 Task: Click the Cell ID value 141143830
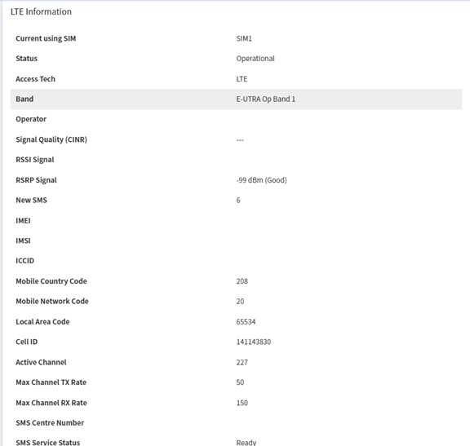(254, 342)
